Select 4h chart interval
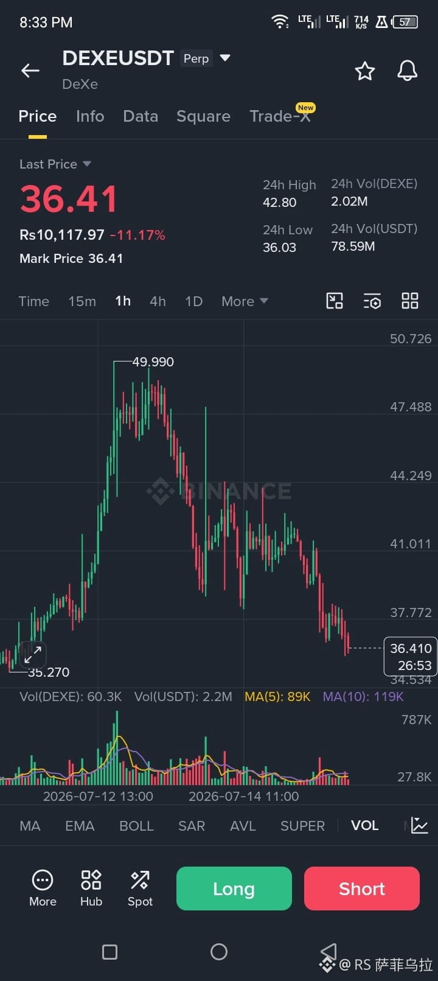438x981 pixels. [158, 301]
